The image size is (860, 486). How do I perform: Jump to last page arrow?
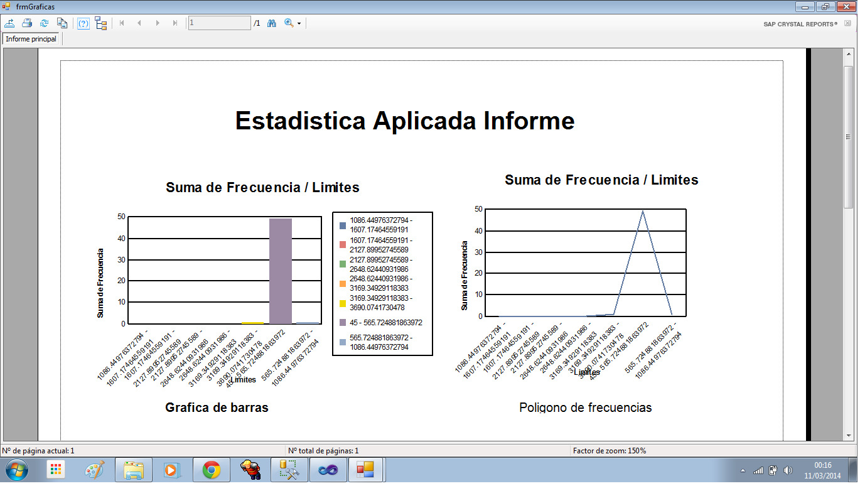[x=175, y=23]
